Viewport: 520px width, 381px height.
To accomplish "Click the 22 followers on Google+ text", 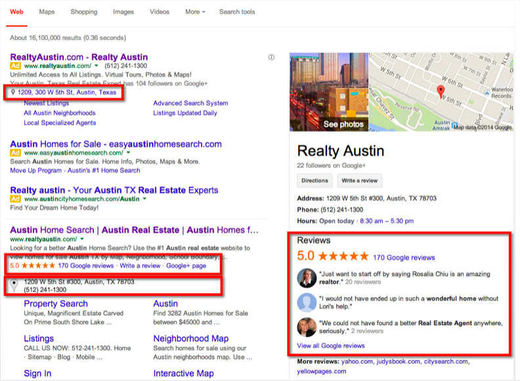I will tap(332, 165).
